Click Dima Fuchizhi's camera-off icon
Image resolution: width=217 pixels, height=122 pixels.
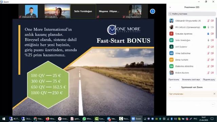point(212,60)
